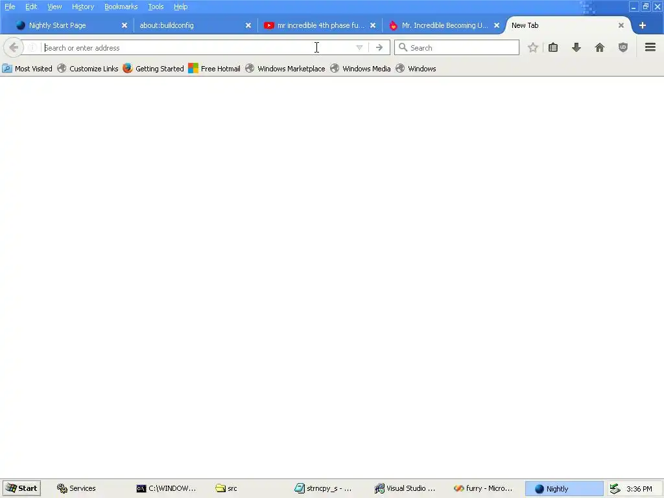This screenshot has height=498, width=664.
Task: Switch to C:\WINDOW... command prompt taskbar item
Action: [x=167, y=488]
